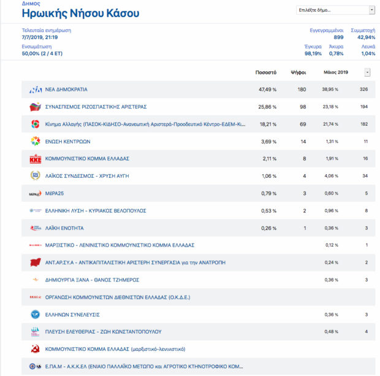
Task: Click the red KKE party logo
Action: [36, 159]
